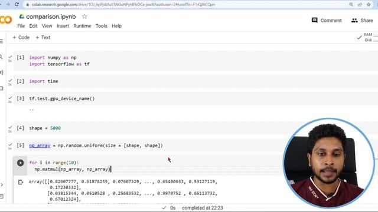Star the comparison.ipynb notebook

pos(84,16)
